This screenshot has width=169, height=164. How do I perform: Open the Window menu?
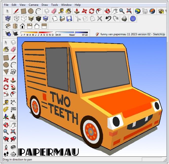(x=66, y=5)
